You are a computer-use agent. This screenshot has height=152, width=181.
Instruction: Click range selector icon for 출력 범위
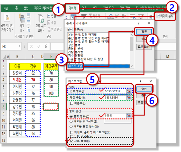click(129, 116)
